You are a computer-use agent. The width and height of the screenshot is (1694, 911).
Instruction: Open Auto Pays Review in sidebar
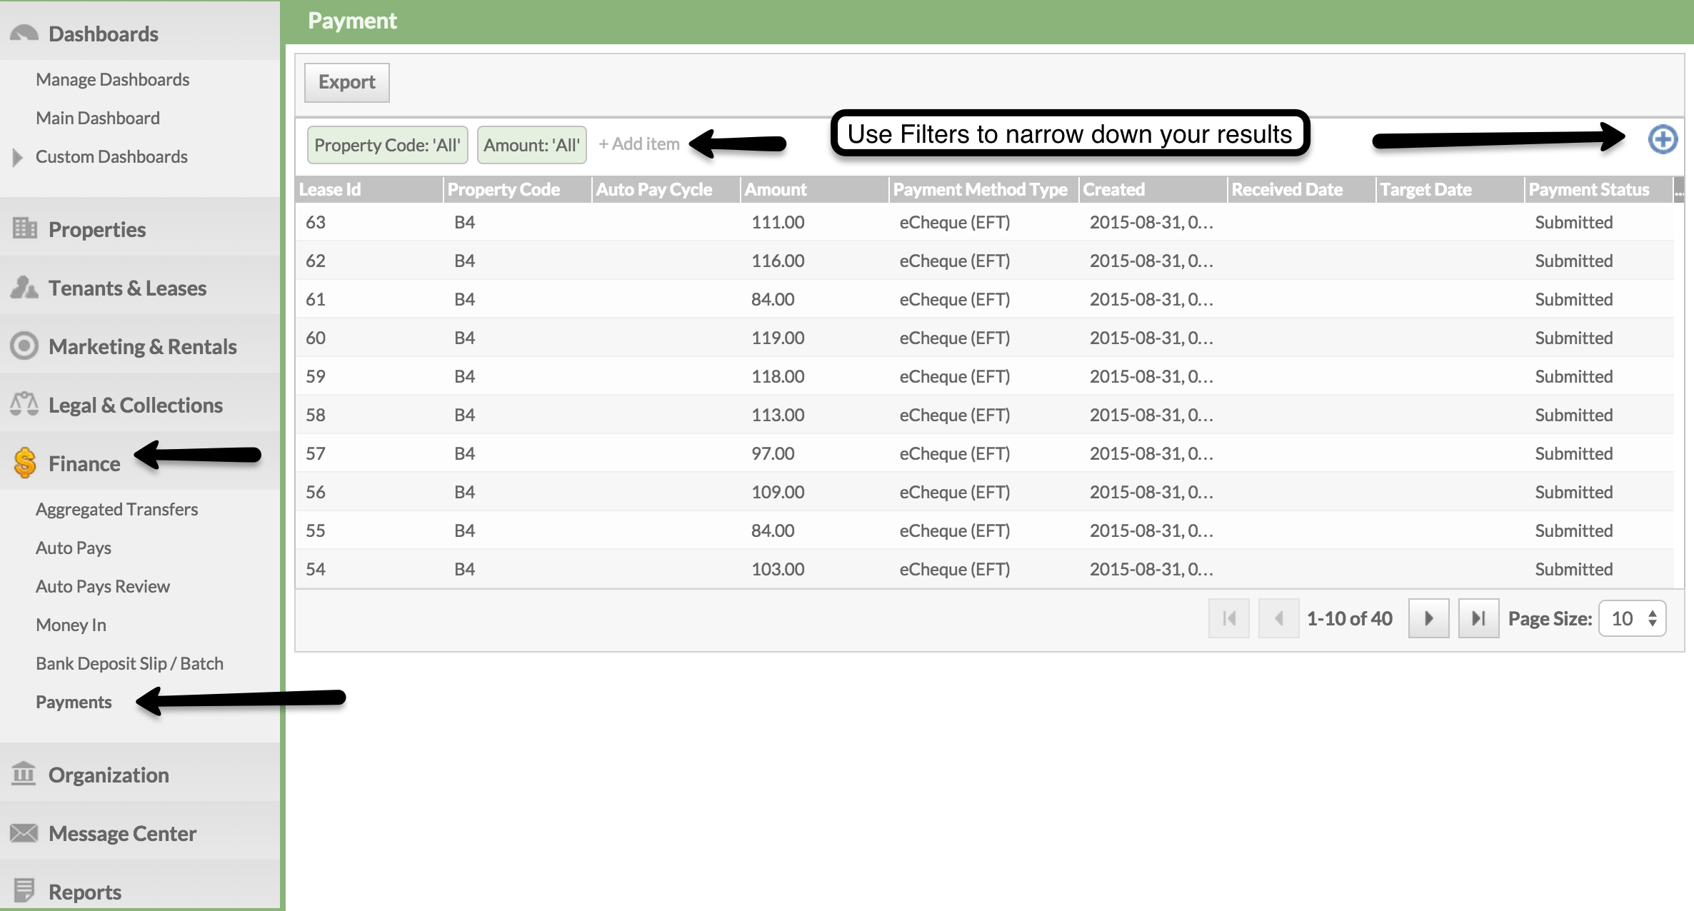tap(103, 586)
